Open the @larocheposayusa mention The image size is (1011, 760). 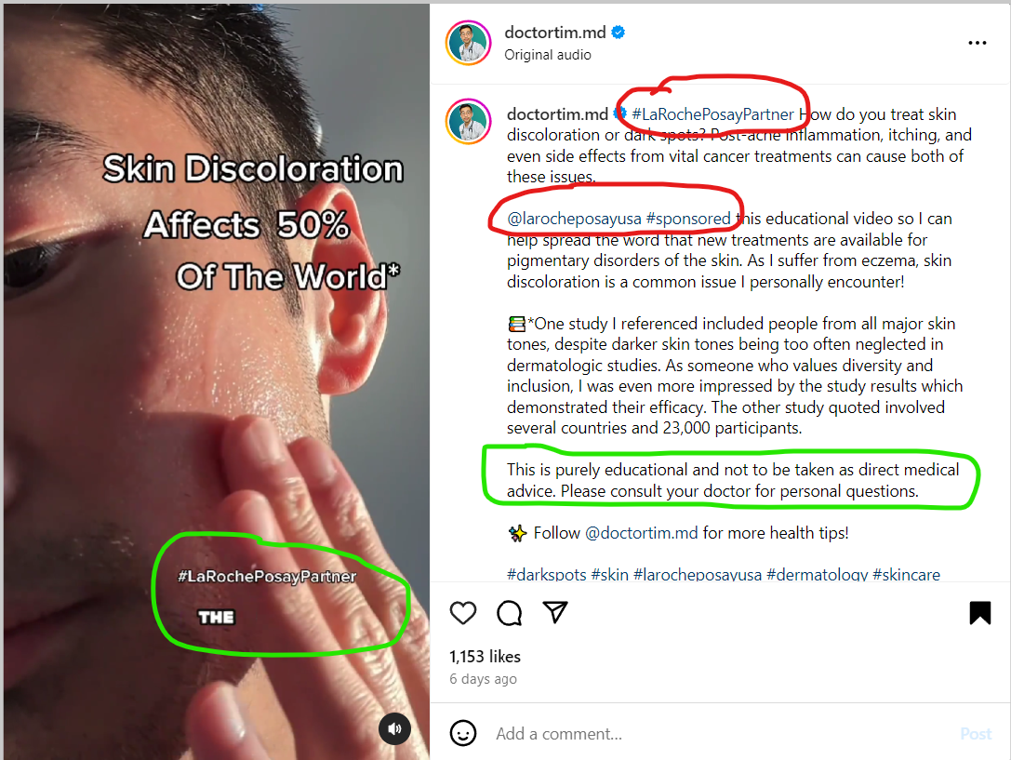(574, 219)
